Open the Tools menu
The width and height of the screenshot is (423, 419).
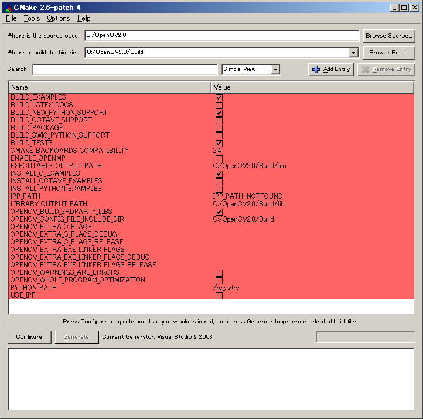pos(32,18)
